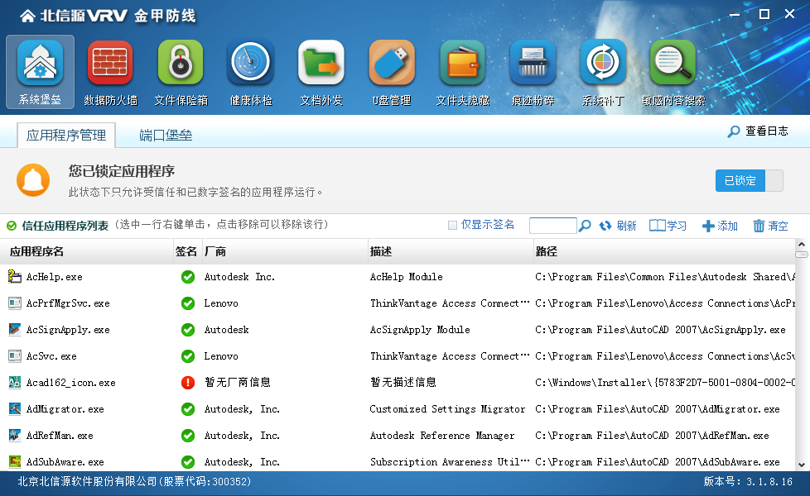Enable the 仅显示签名 checkbox
This screenshot has height=496, width=810.
click(x=452, y=226)
